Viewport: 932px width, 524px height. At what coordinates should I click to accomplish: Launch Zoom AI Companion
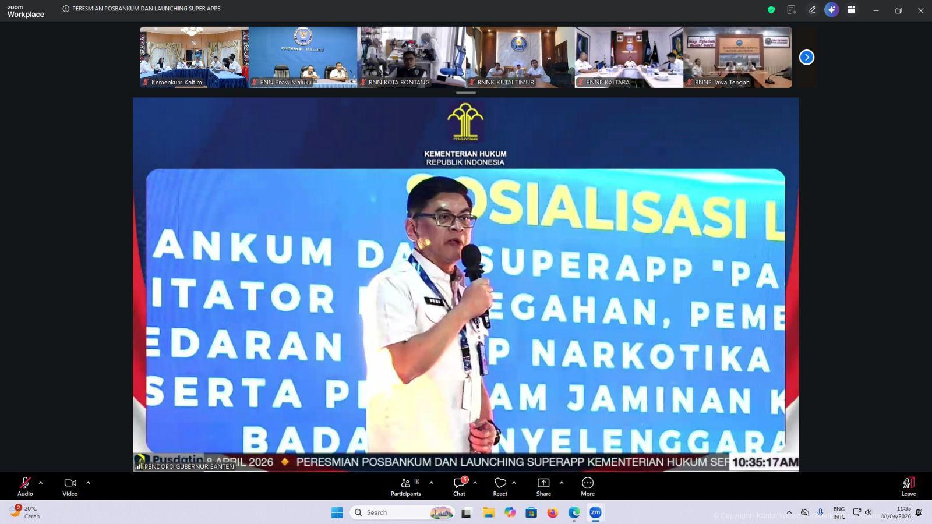pos(831,9)
